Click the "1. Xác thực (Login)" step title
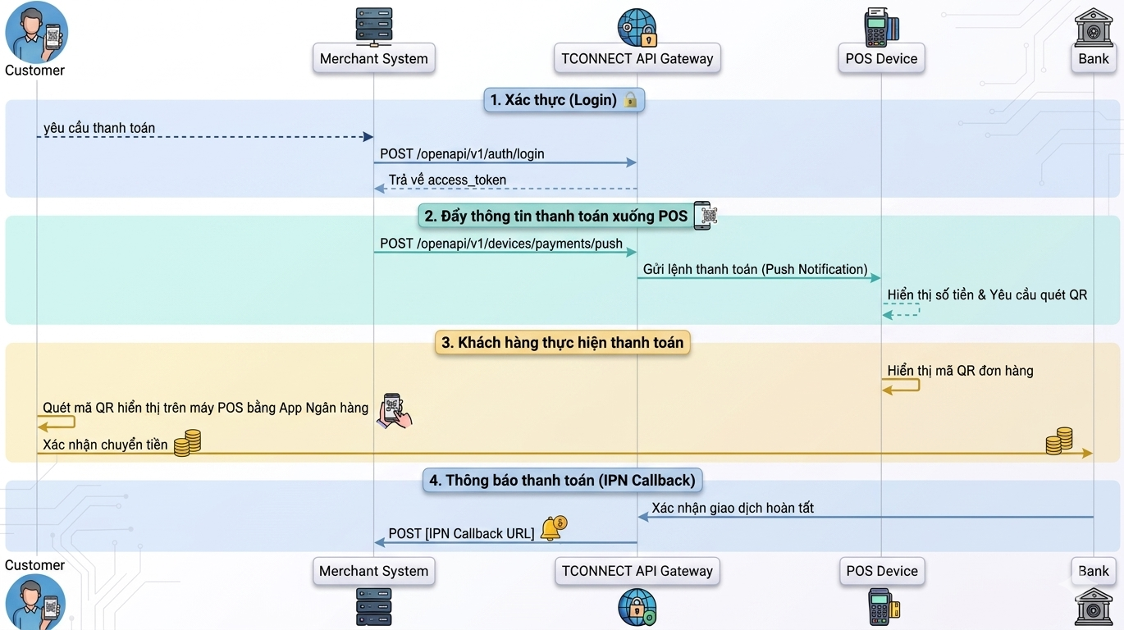This screenshot has width=1124, height=630. [x=564, y=100]
